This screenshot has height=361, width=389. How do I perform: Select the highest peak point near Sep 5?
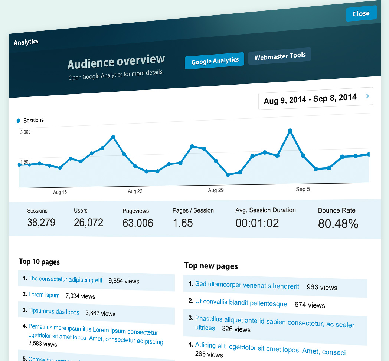click(290, 131)
